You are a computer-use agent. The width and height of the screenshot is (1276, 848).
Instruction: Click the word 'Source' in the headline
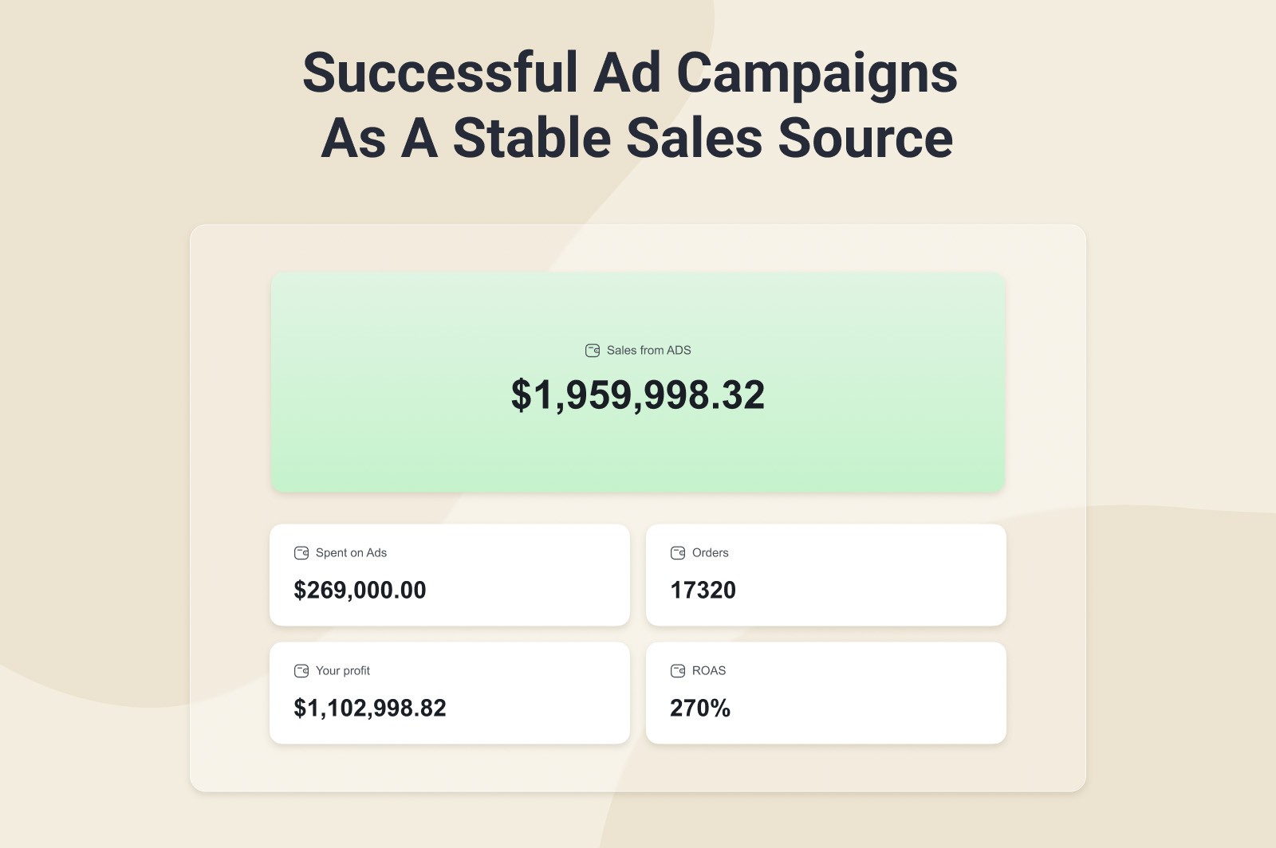pos(865,139)
